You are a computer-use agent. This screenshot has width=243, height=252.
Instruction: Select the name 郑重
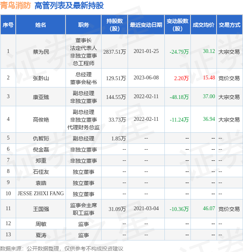coord(41,161)
